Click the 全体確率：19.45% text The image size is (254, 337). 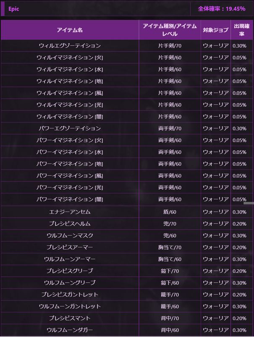coord(221,9)
